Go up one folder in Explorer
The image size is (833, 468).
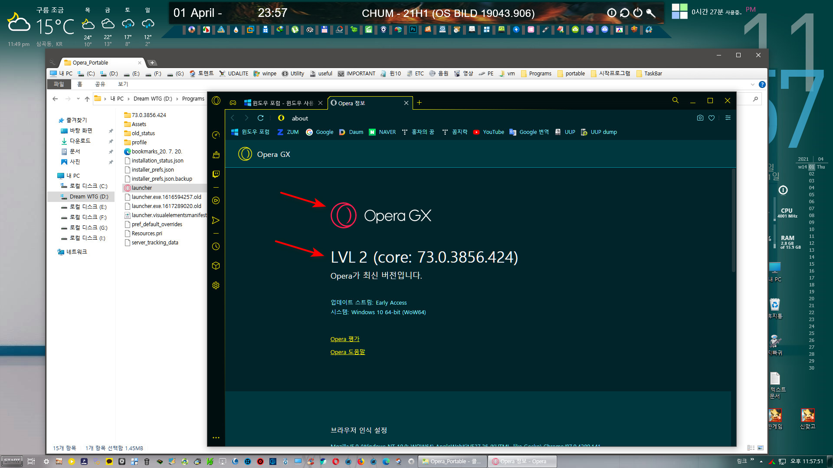point(87,99)
